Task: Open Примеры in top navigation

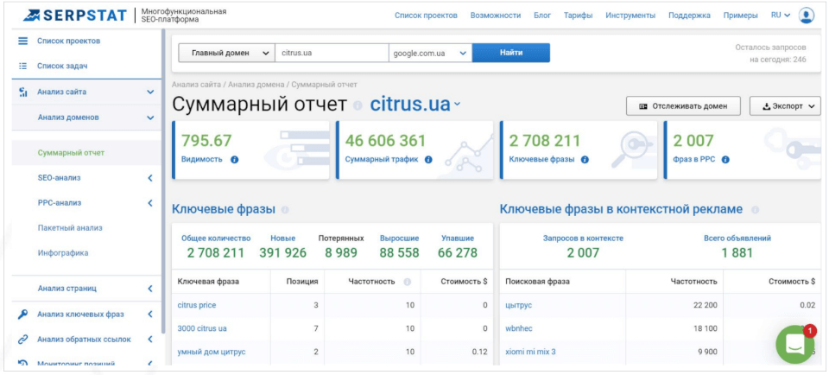Action: pos(740,16)
